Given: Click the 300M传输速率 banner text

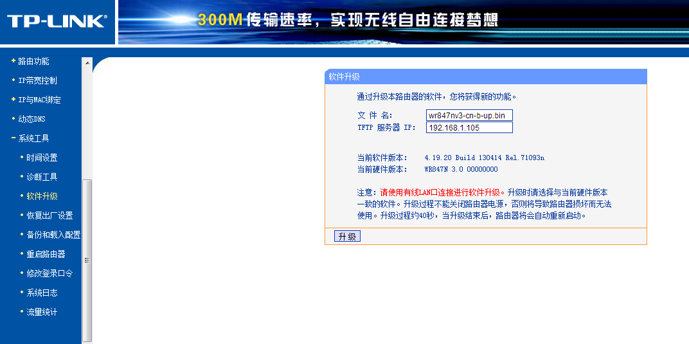Looking at the screenshot, I should click(348, 20).
